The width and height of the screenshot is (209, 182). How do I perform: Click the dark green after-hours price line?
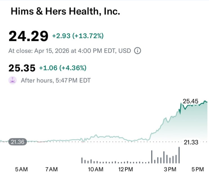tap(193, 105)
